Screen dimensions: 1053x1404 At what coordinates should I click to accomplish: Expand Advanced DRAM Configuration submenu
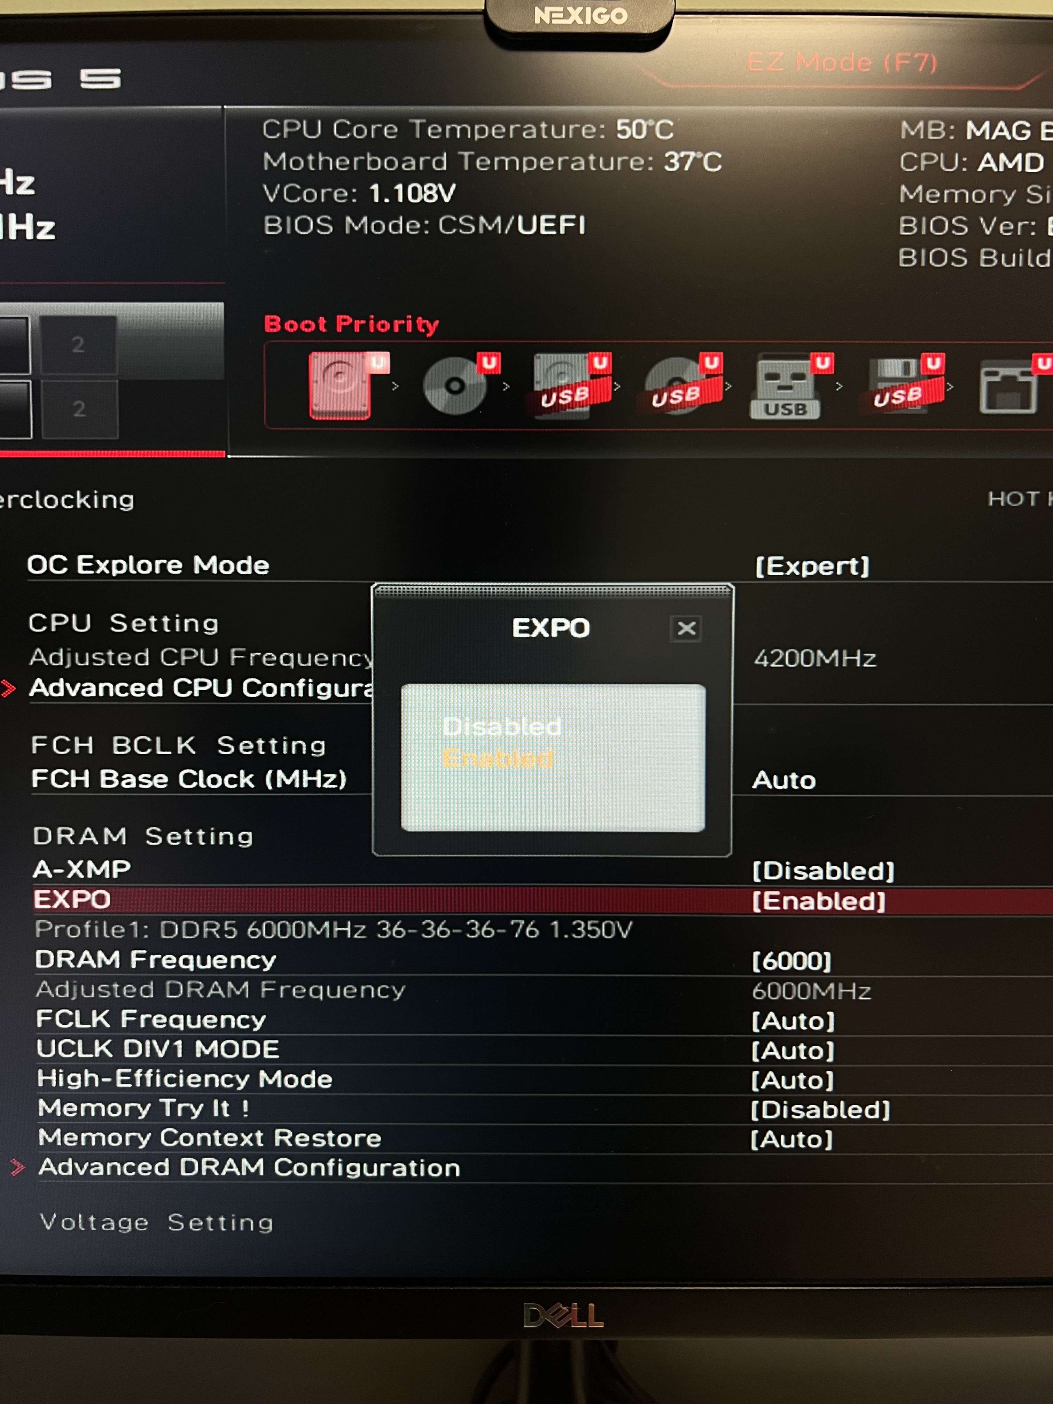(x=249, y=1167)
